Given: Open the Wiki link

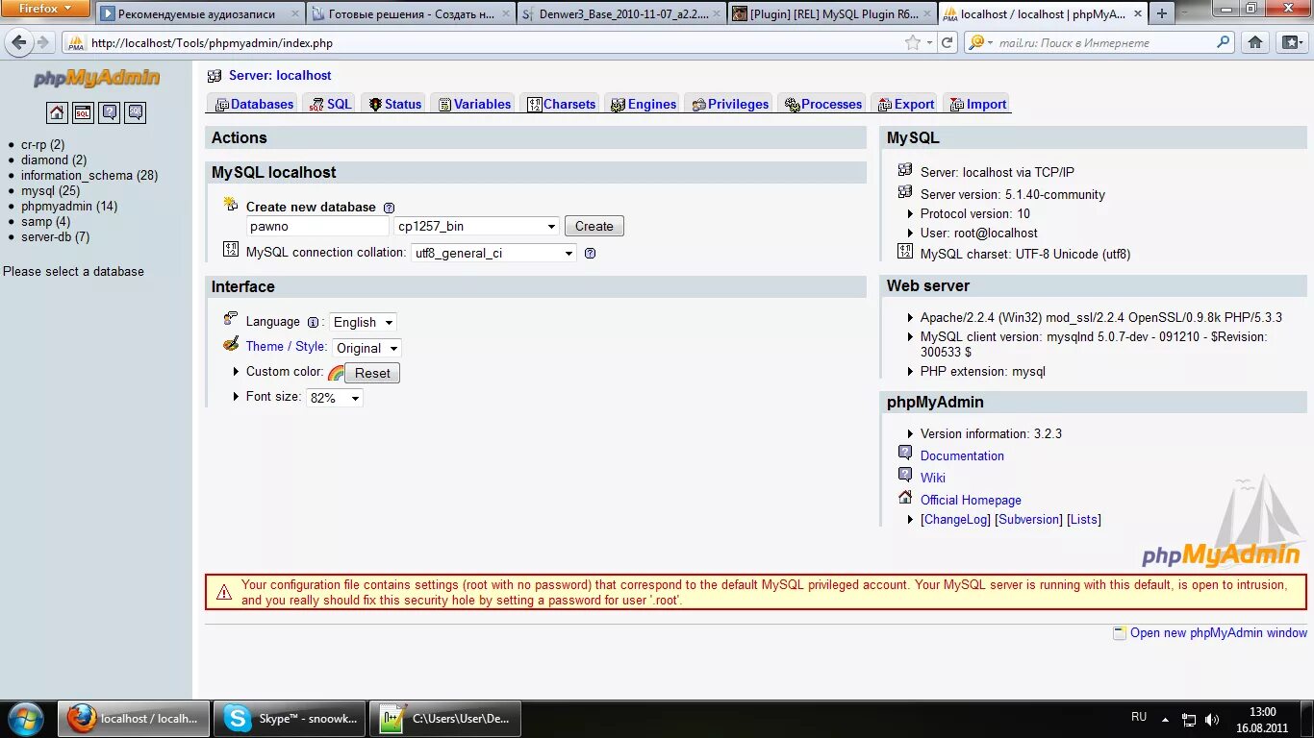Looking at the screenshot, I should coord(933,478).
